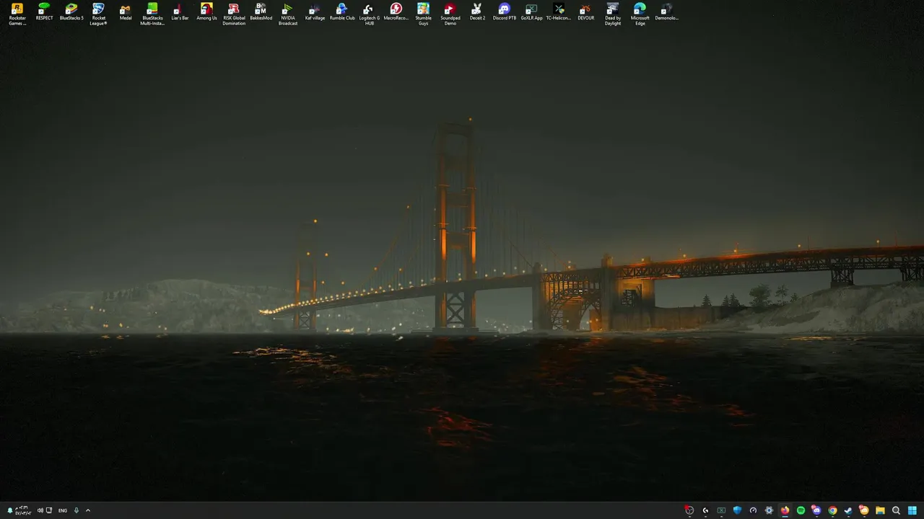Open Windows Security shield taskbar icon
The image size is (924, 519).
click(x=737, y=510)
